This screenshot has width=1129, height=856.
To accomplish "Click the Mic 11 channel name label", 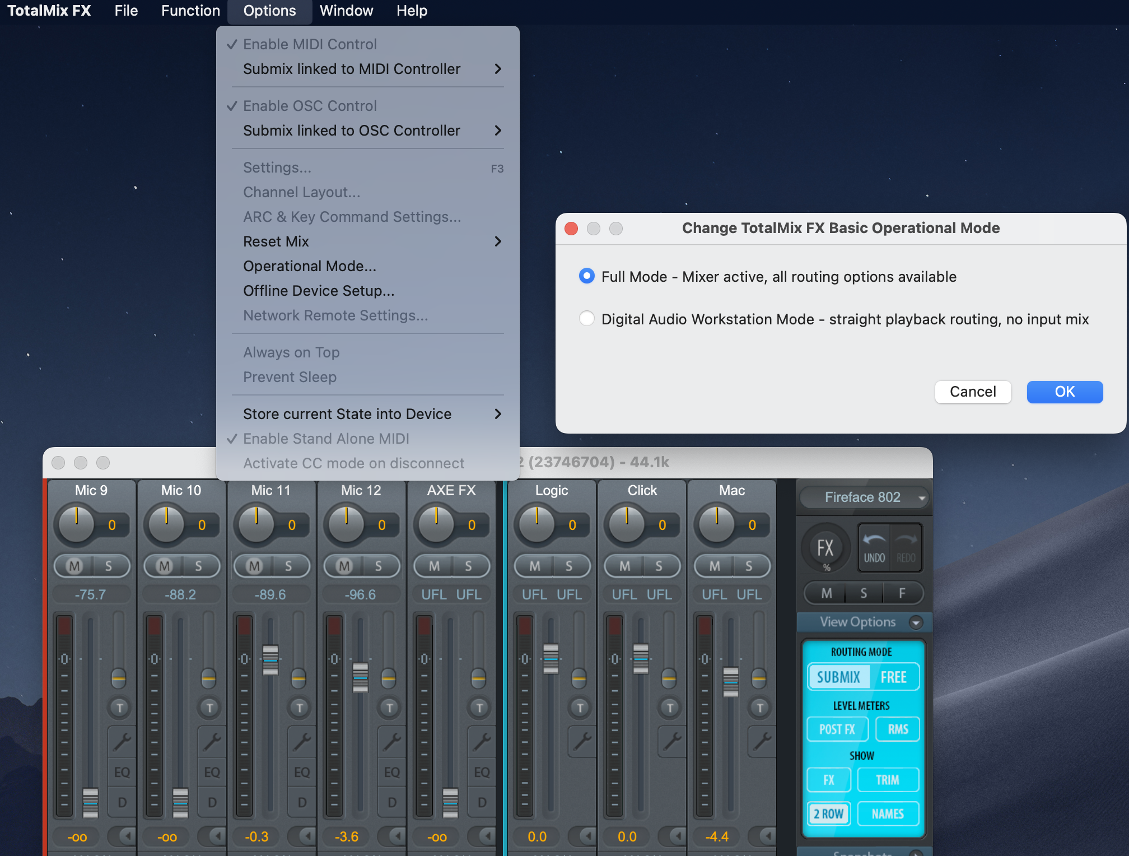I will (271, 490).
